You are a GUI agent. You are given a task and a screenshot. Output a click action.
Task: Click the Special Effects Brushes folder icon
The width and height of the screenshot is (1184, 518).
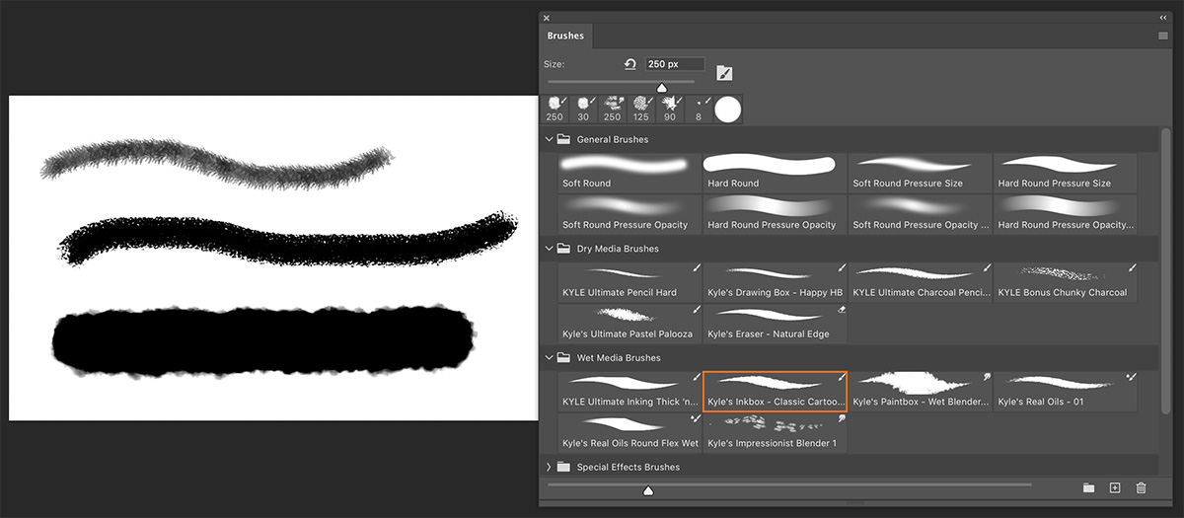[564, 467]
